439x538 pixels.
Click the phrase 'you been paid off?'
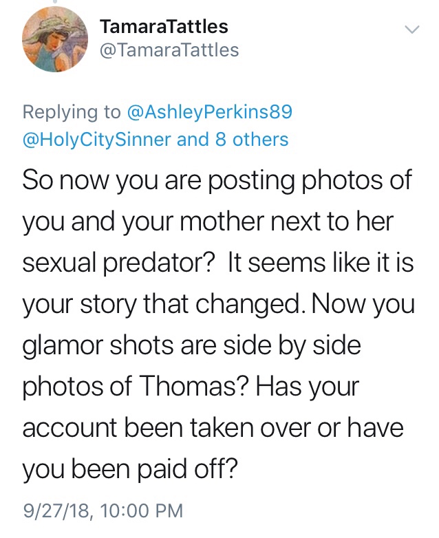pos(130,470)
